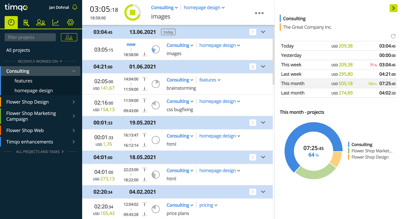This screenshot has height=219, width=401.
Task: Open the statistics chart icon
Action: click(56, 22)
